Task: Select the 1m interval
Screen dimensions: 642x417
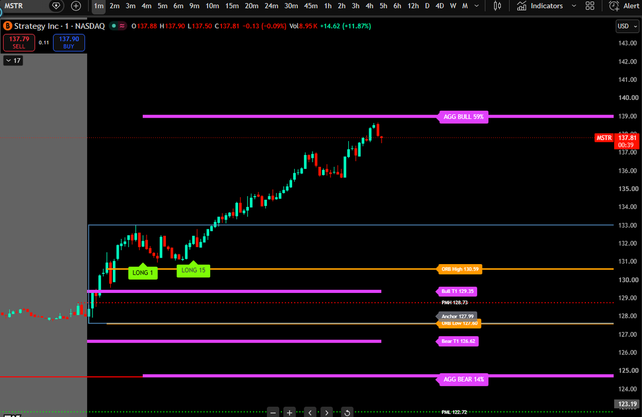Action: click(x=98, y=6)
